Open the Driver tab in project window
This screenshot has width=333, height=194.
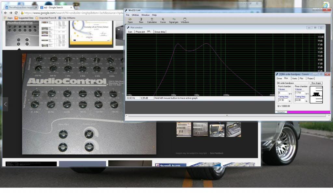click(279, 79)
